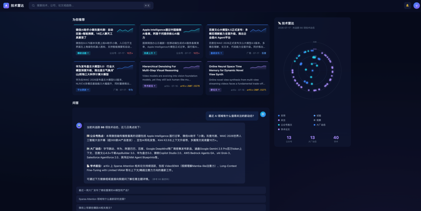Click Huawei card summary beginning 华为在WAIC 2026
421x211 pixels.
(x=104, y=82)
